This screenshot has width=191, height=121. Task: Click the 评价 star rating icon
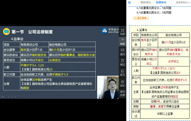[122, 83]
